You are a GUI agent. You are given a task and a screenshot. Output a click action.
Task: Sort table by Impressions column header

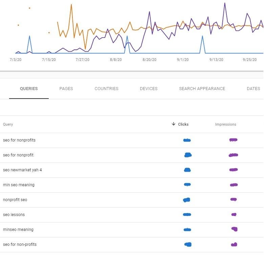point(225,125)
